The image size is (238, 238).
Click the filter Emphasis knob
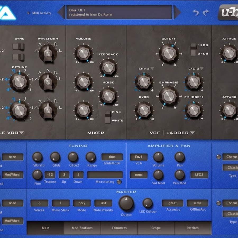(169, 96)
